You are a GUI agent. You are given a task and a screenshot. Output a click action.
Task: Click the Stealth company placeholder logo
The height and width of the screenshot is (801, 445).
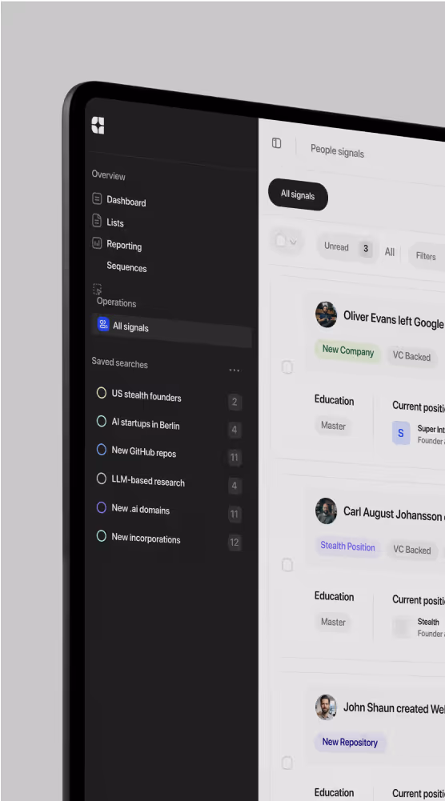coord(402,627)
